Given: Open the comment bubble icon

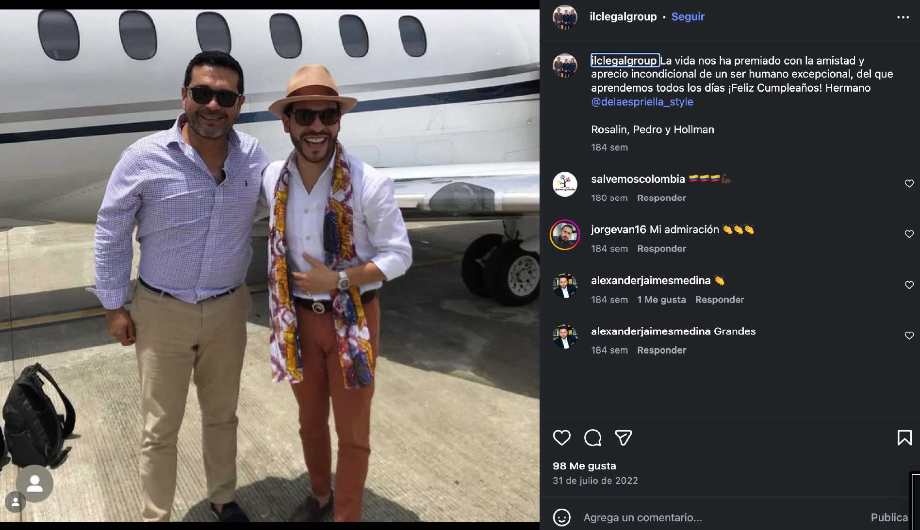Looking at the screenshot, I should [592, 438].
